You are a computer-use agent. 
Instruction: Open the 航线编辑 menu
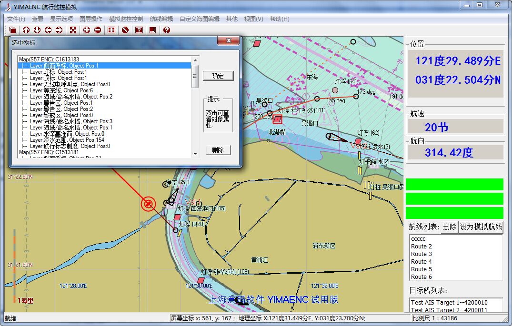tap(161, 19)
